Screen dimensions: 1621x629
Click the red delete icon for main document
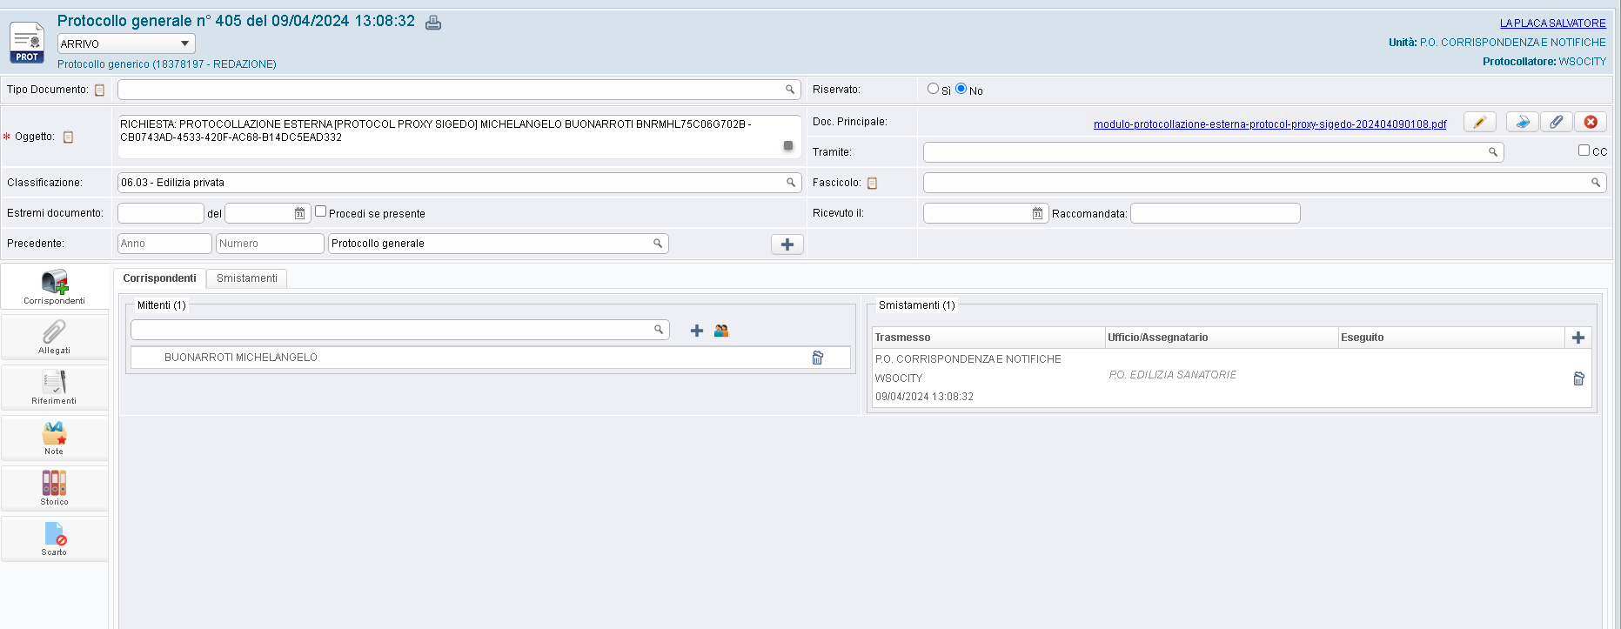pos(1591,122)
